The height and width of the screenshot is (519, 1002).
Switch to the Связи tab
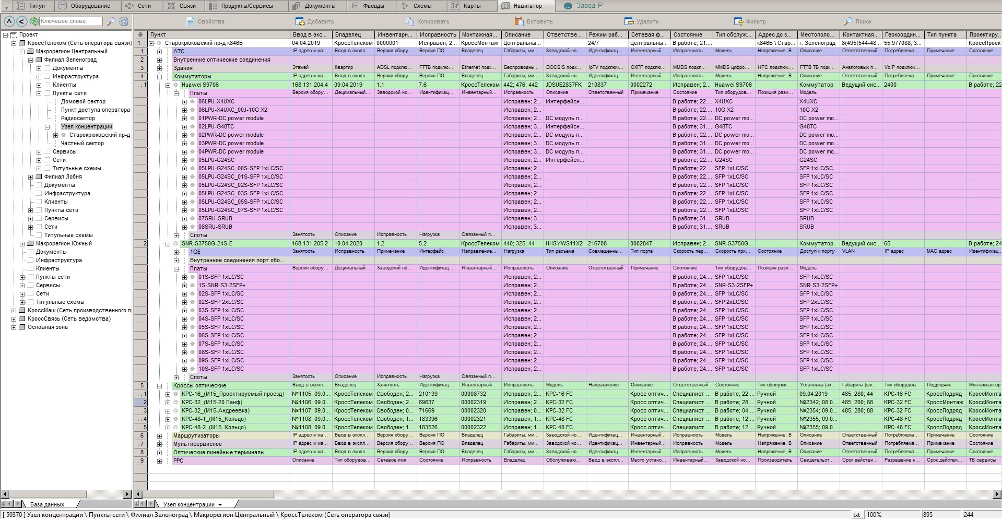click(183, 6)
